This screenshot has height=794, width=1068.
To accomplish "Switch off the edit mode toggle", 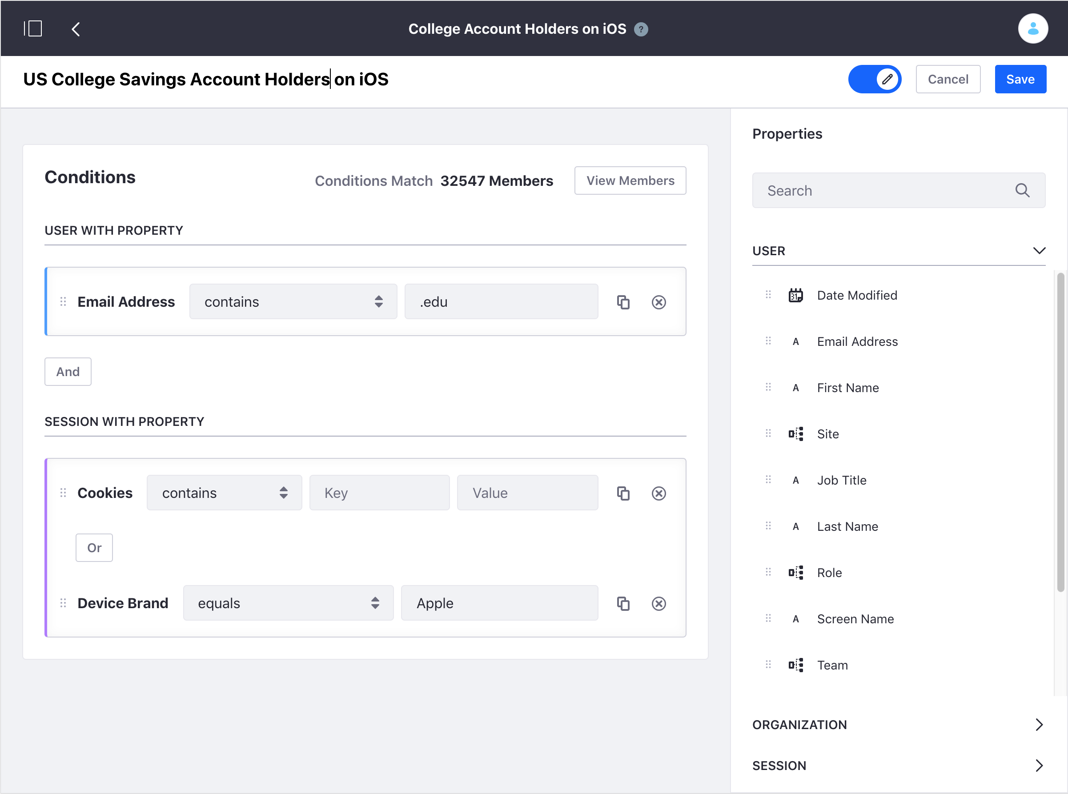I will coord(874,79).
